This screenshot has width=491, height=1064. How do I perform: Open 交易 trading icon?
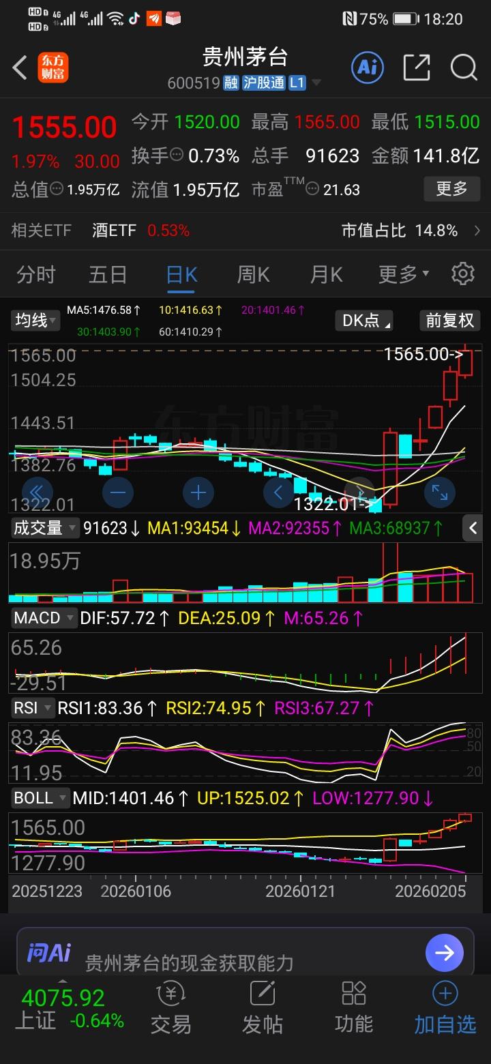[x=170, y=1009]
